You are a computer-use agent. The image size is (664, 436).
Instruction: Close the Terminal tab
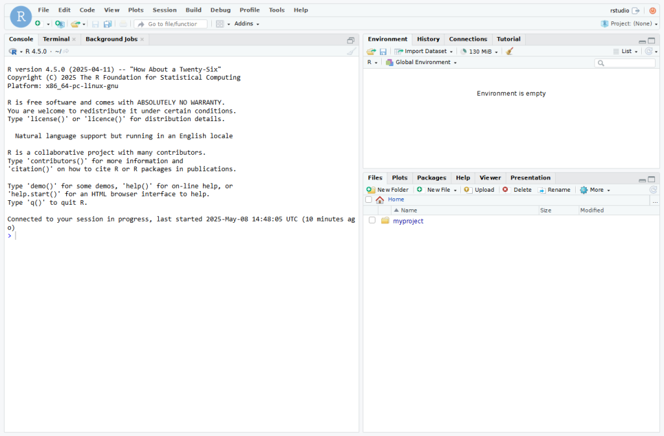point(74,40)
